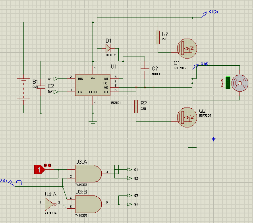253x223 pixels.
Task: Select the s1 input terminal at HIN
Action: 56,79
